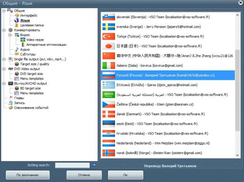Click the music note Аудио icon

click(17, 49)
